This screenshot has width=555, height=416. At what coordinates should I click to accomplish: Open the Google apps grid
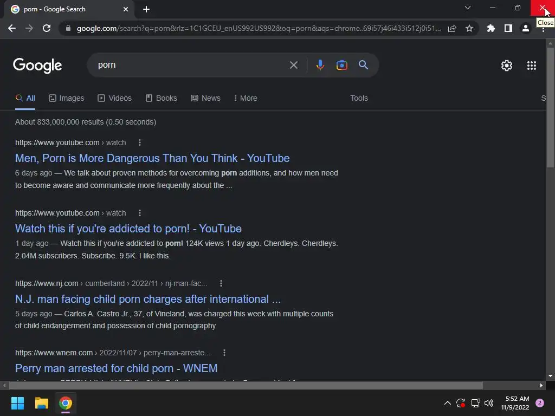531,66
